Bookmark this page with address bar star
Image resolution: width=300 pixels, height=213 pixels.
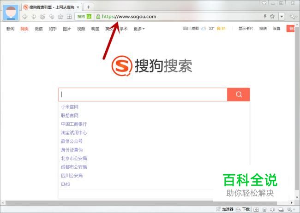(272, 16)
